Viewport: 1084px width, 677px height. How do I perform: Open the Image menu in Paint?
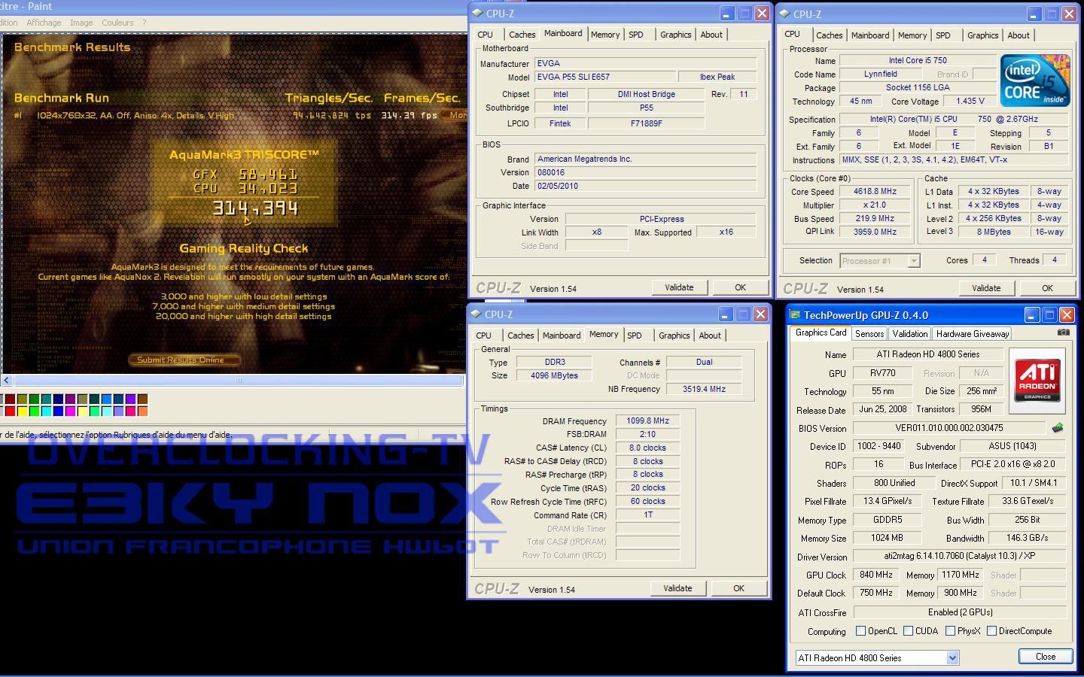(x=81, y=23)
